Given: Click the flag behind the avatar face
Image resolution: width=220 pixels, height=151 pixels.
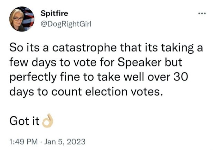Looking at the screenshot, I should [28, 18].
